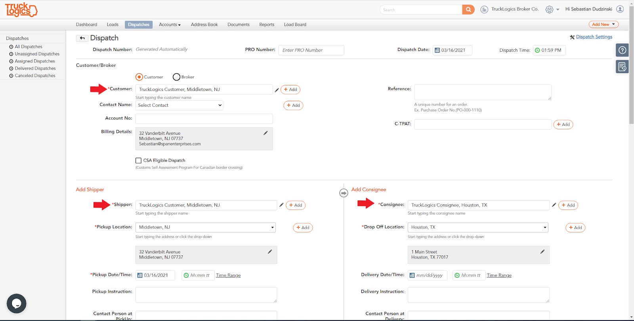Click Add button next to Shipper

click(296, 205)
